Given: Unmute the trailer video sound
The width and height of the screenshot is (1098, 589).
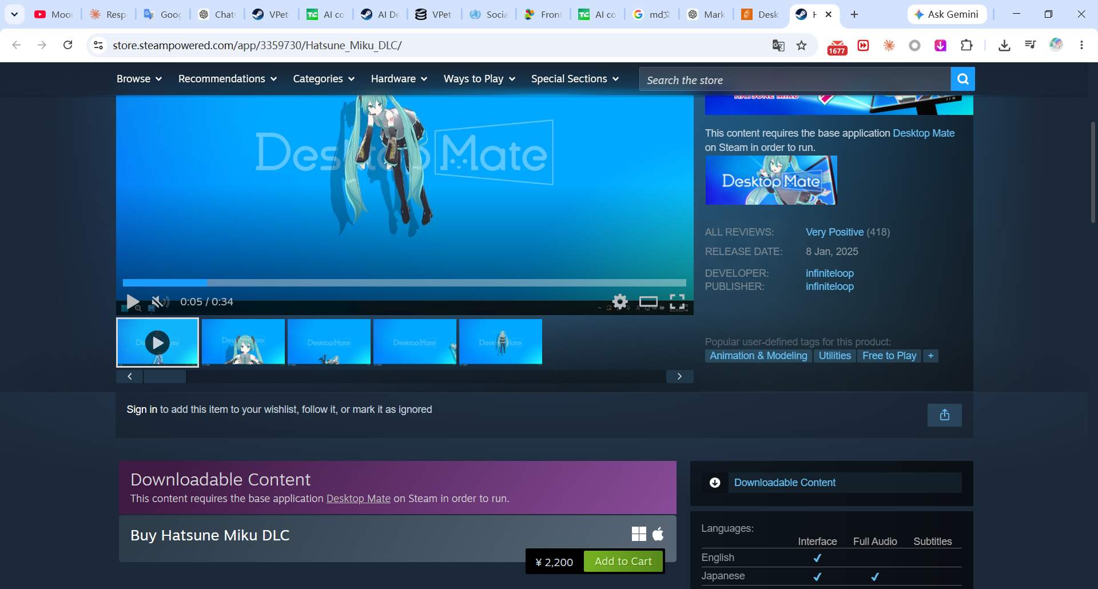Looking at the screenshot, I should pos(160,301).
